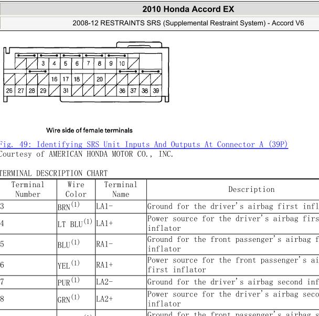Viewport: 319px width, 316px height.
Task: Click connector diagram terminal 16
Action: (55, 79)
